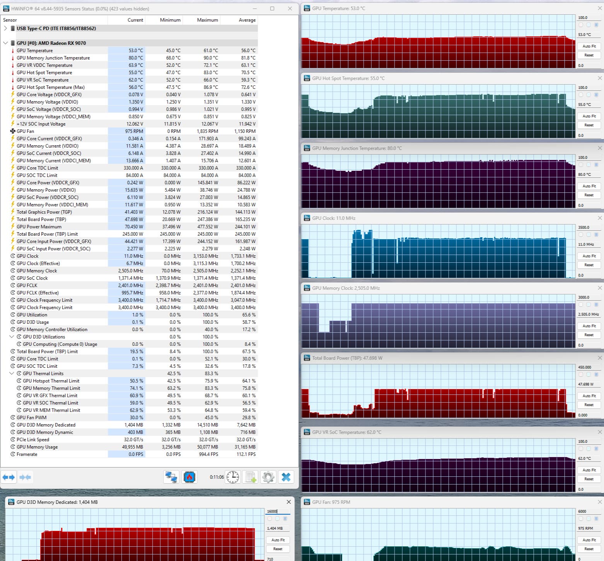Collapse the GPU [#0]: AMD Radeon RX 9070 group
The width and height of the screenshot is (604, 561).
point(5,43)
